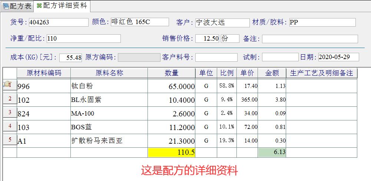Click the ratio cell 19.3%
371x181 pixels.
click(x=227, y=141)
